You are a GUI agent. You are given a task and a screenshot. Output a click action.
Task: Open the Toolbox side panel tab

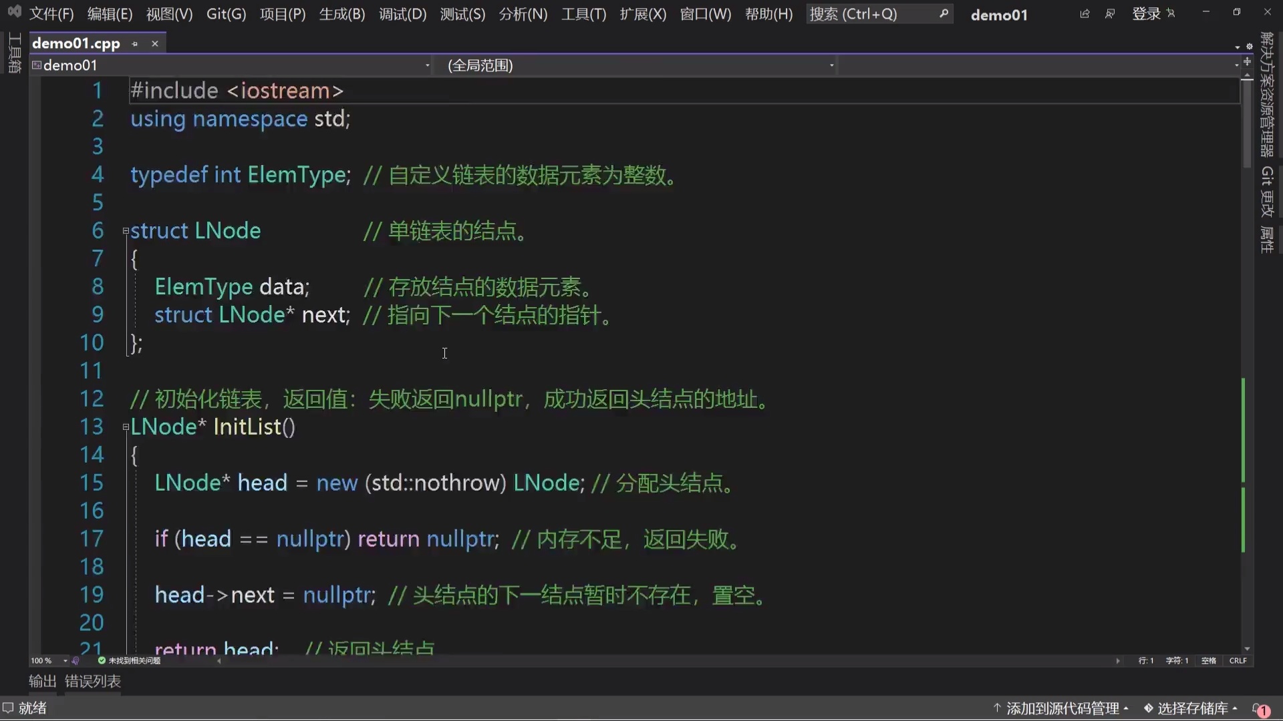click(x=14, y=53)
